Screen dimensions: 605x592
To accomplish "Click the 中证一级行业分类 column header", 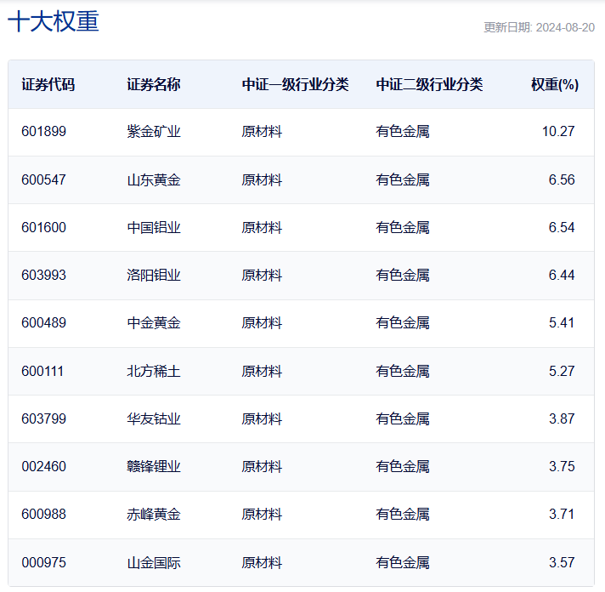I will click(x=295, y=84).
